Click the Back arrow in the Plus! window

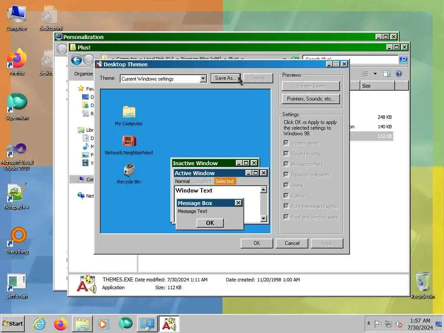[76, 60]
